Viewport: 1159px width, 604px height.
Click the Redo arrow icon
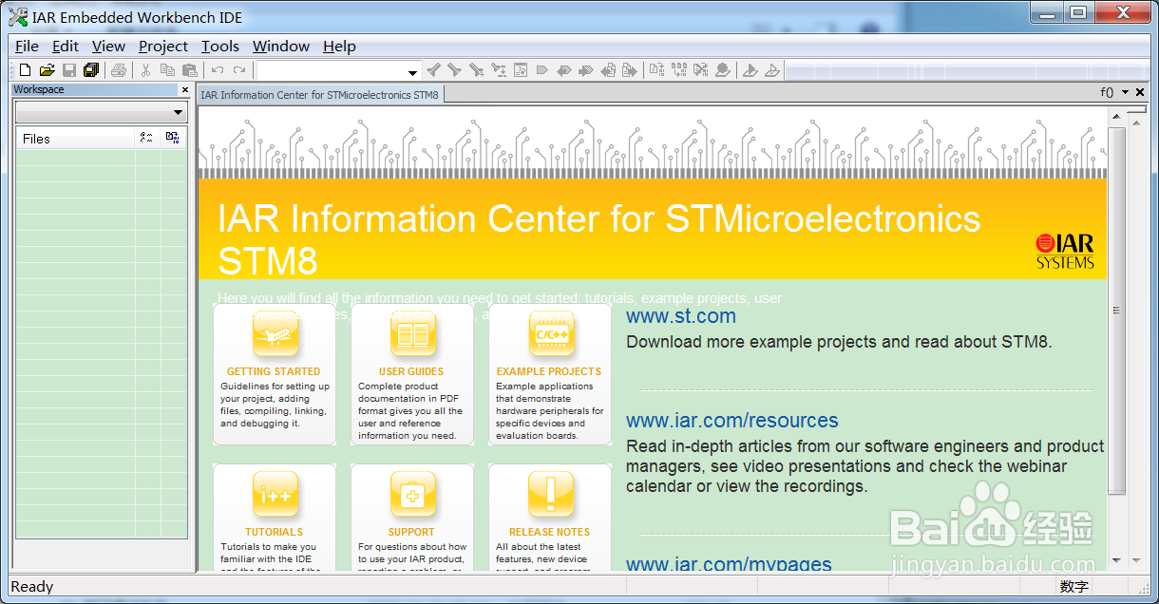239,70
